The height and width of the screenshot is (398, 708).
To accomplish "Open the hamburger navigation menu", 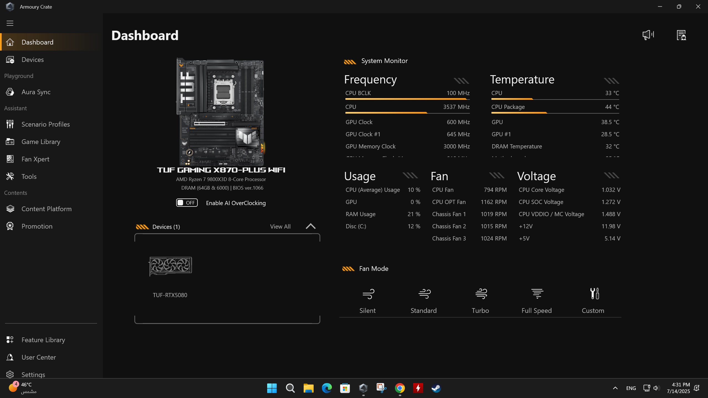I will [10, 23].
